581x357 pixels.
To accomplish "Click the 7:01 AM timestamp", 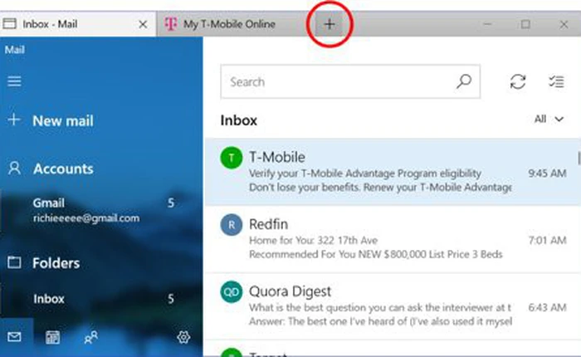I will click(547, 240).
